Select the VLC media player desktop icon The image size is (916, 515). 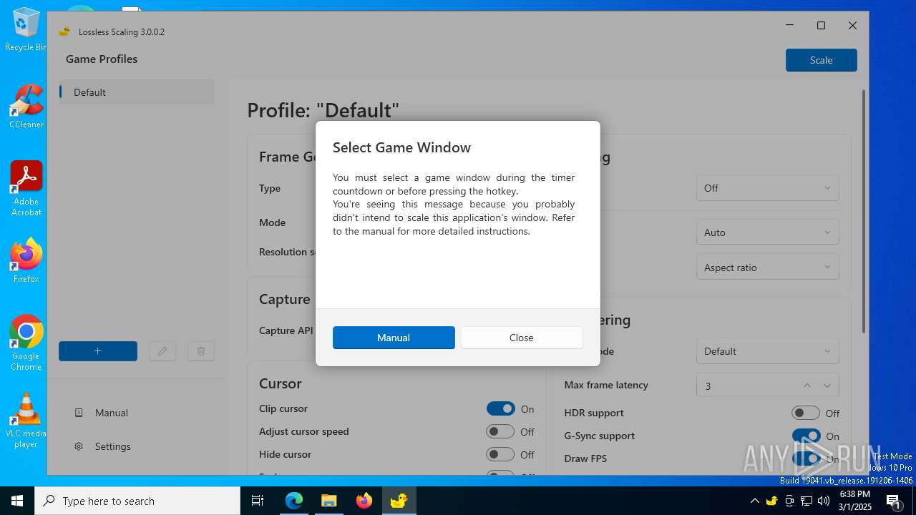(26, 421)
